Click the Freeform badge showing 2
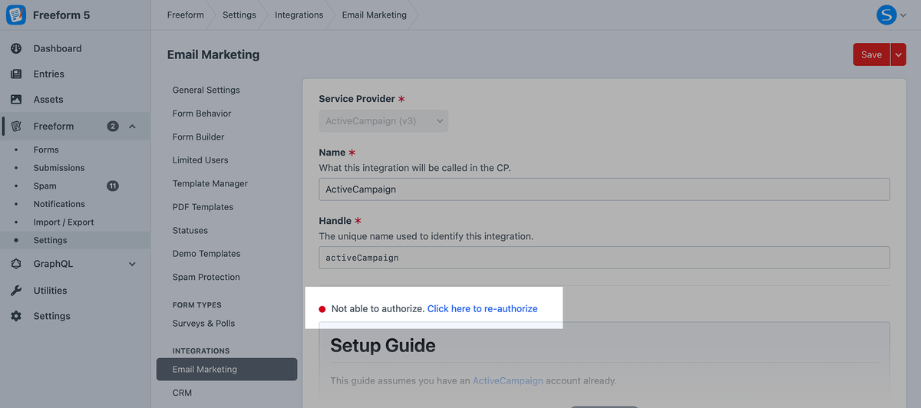921x408 pixels. pos(113,126)
